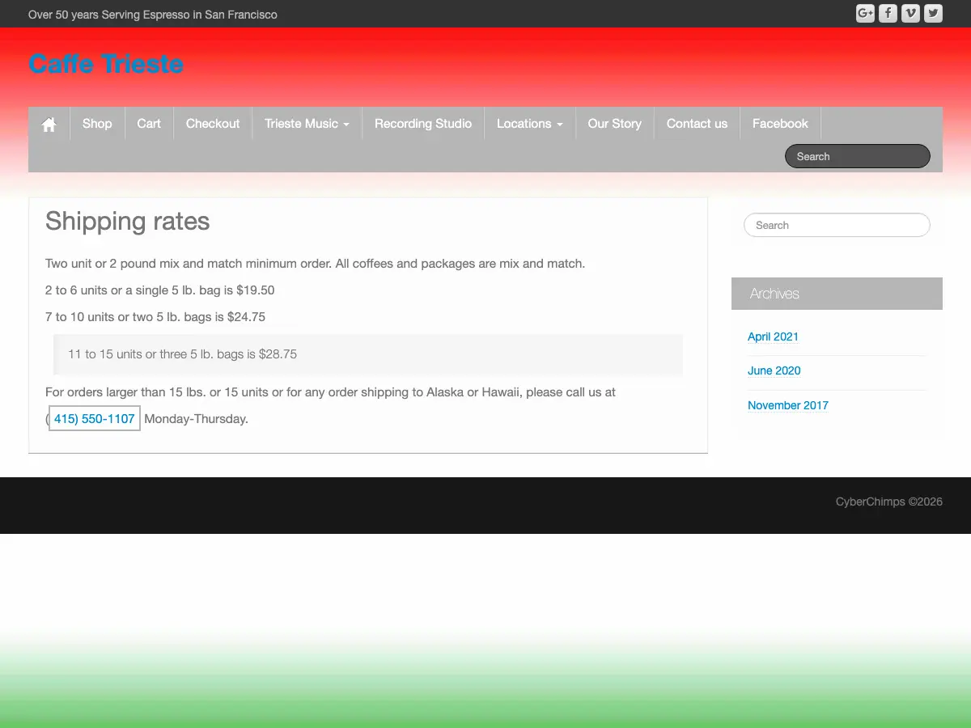971x728 pixels.
Task: Open the Shop menu item
Action: click(97, 124)
